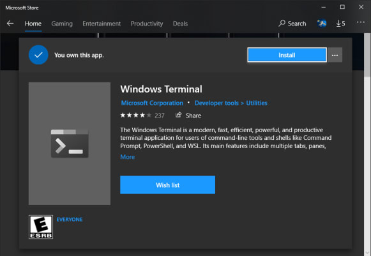Open the Productivity tab
The width and height of the screenshot is (371, 256).
point(147,24)
